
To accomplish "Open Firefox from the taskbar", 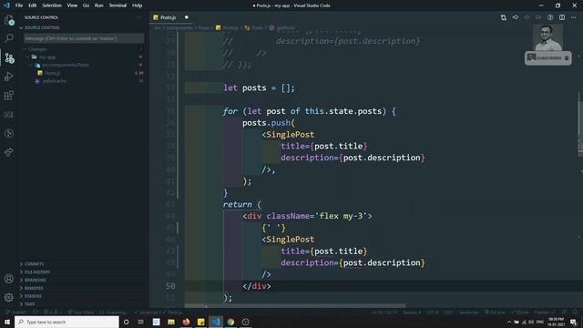I will [186, 322].
